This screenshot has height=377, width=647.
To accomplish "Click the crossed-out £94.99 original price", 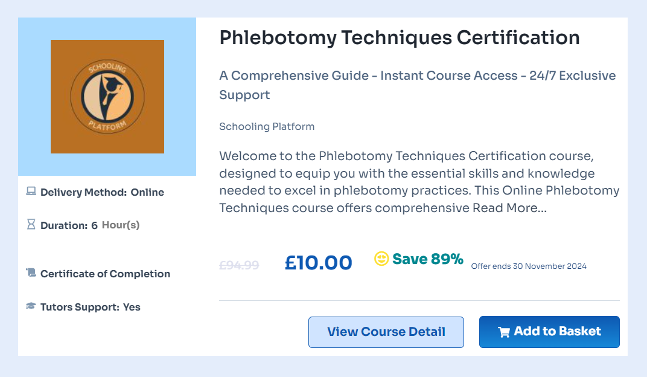I will [239, 265].
